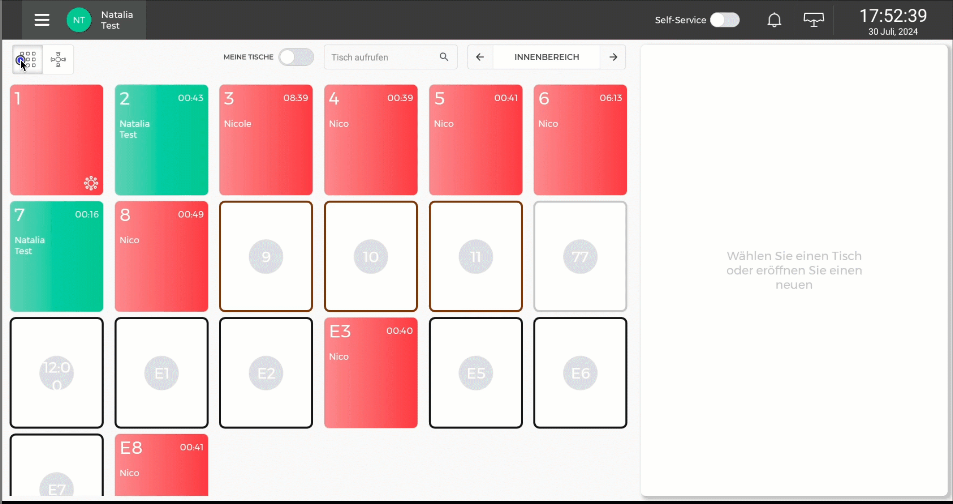This screenshot has width=953, height=504.
Task: Click the NT user avatar
Action: [79, 20]
